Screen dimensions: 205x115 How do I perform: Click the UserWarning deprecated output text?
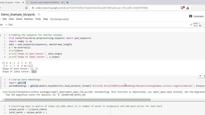[103, 92]
